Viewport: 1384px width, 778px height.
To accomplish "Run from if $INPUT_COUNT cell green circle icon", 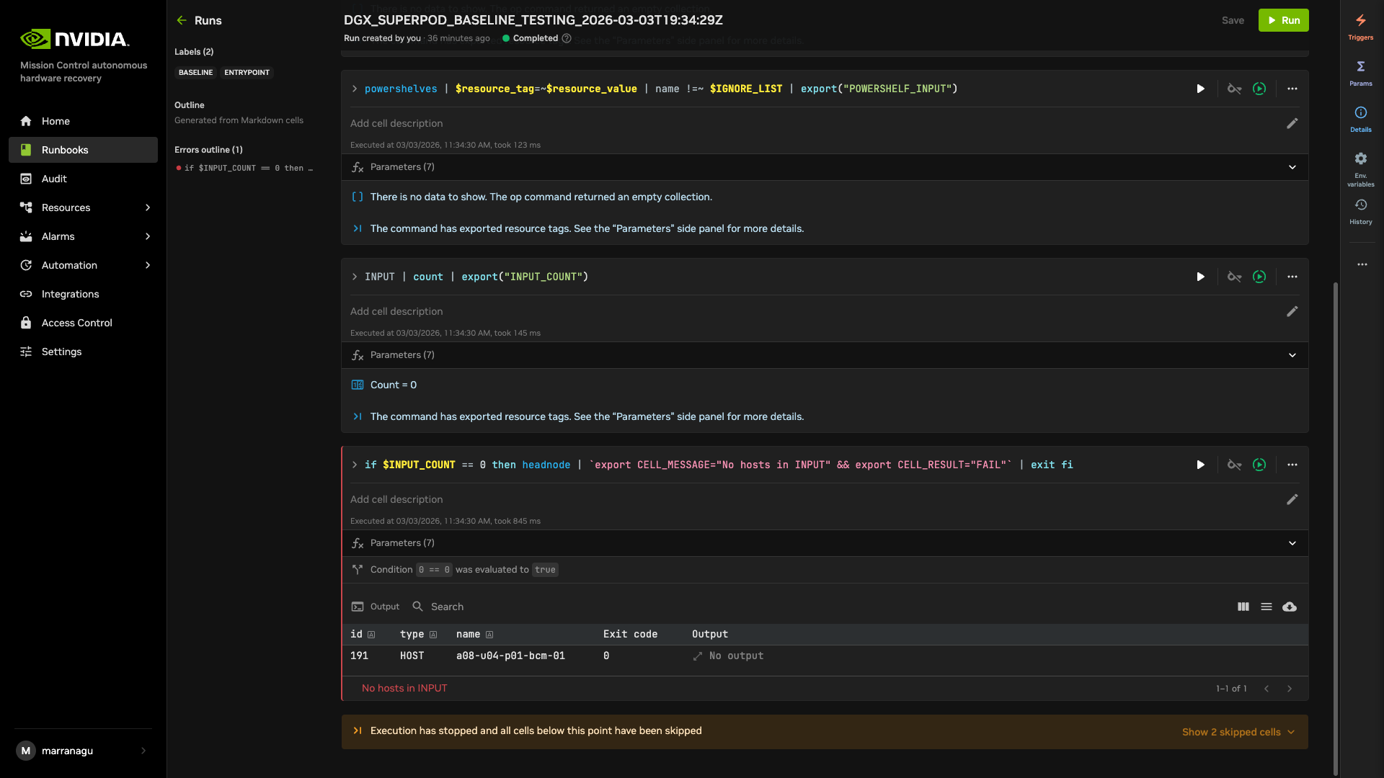I will pos(1259,465).
